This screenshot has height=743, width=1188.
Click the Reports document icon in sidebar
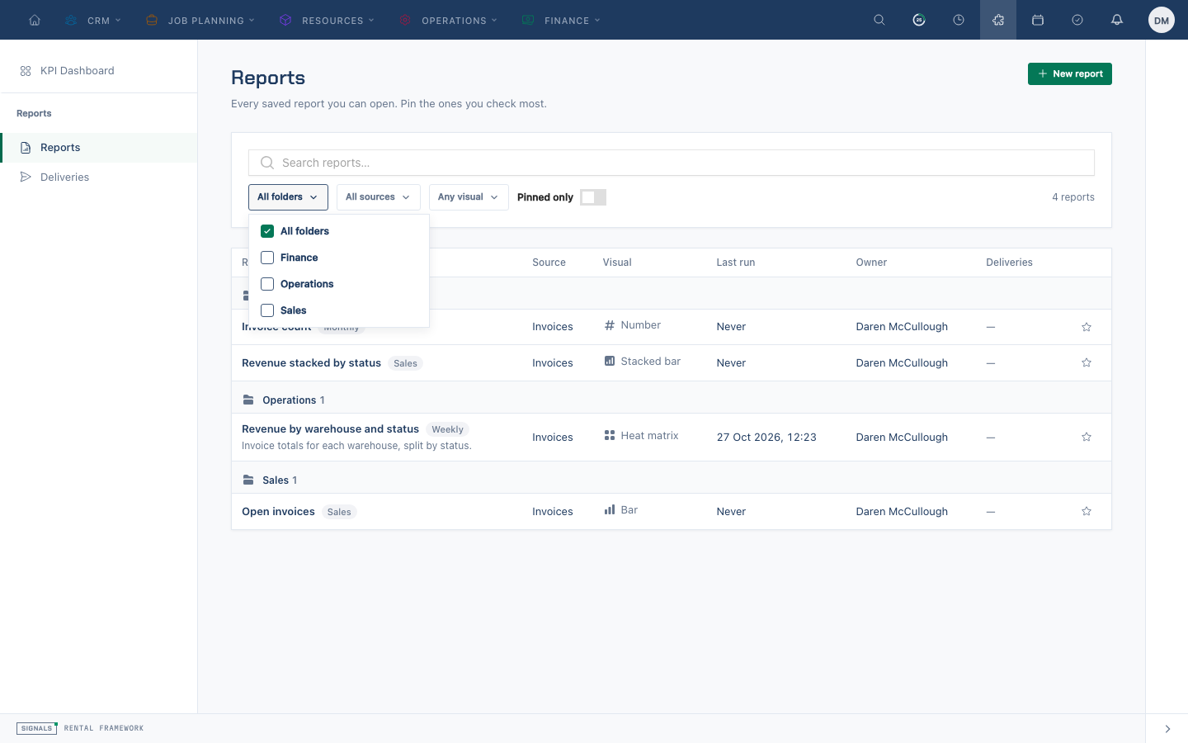(26, 148)
